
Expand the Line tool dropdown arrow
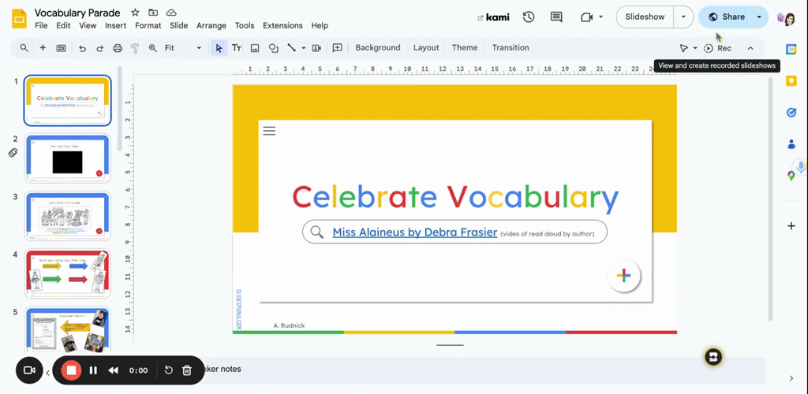pos(304,48)
